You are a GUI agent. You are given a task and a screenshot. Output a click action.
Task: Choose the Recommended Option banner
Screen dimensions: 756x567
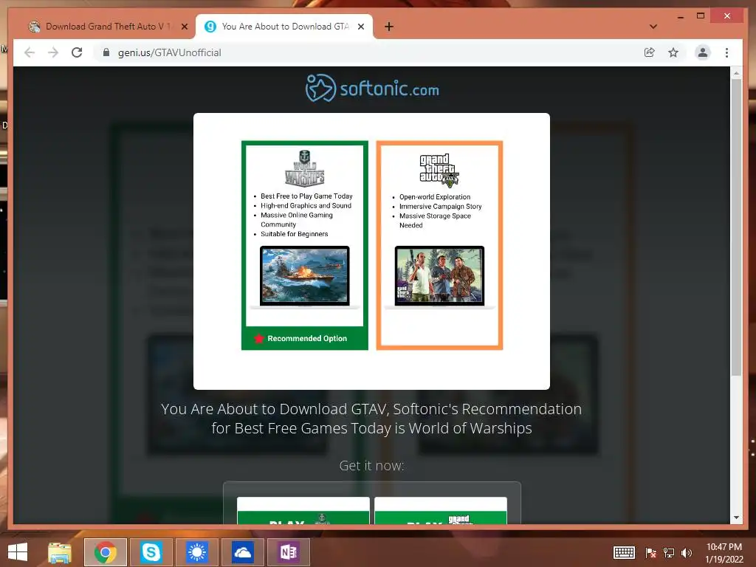[x=305, y=338]
